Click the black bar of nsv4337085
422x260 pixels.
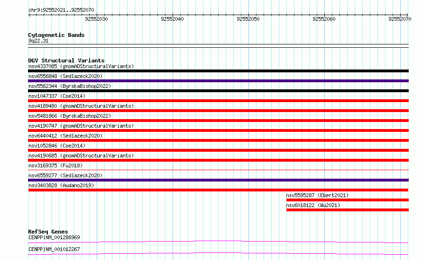click(218, 71)
